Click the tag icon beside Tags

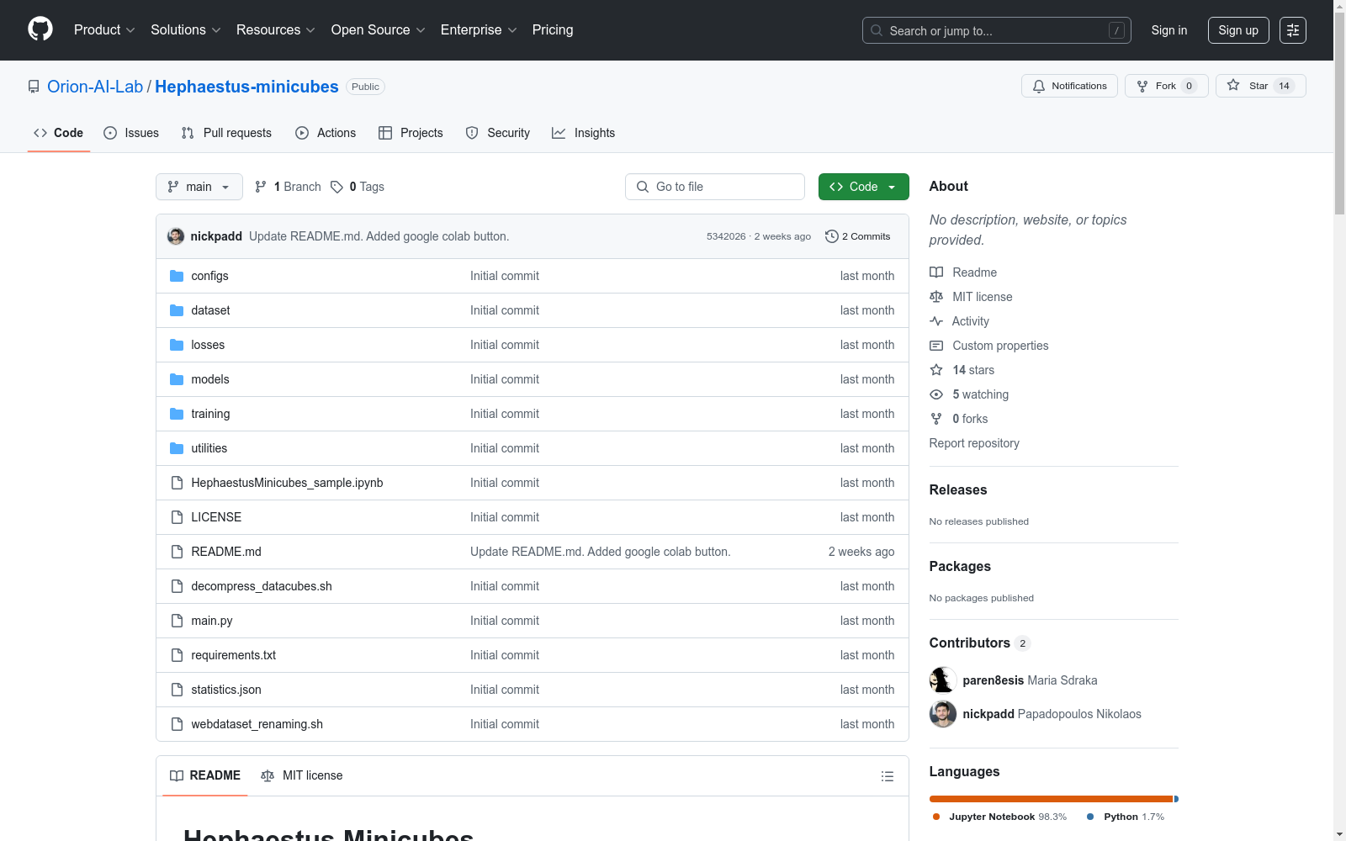(x=336, y=187)
